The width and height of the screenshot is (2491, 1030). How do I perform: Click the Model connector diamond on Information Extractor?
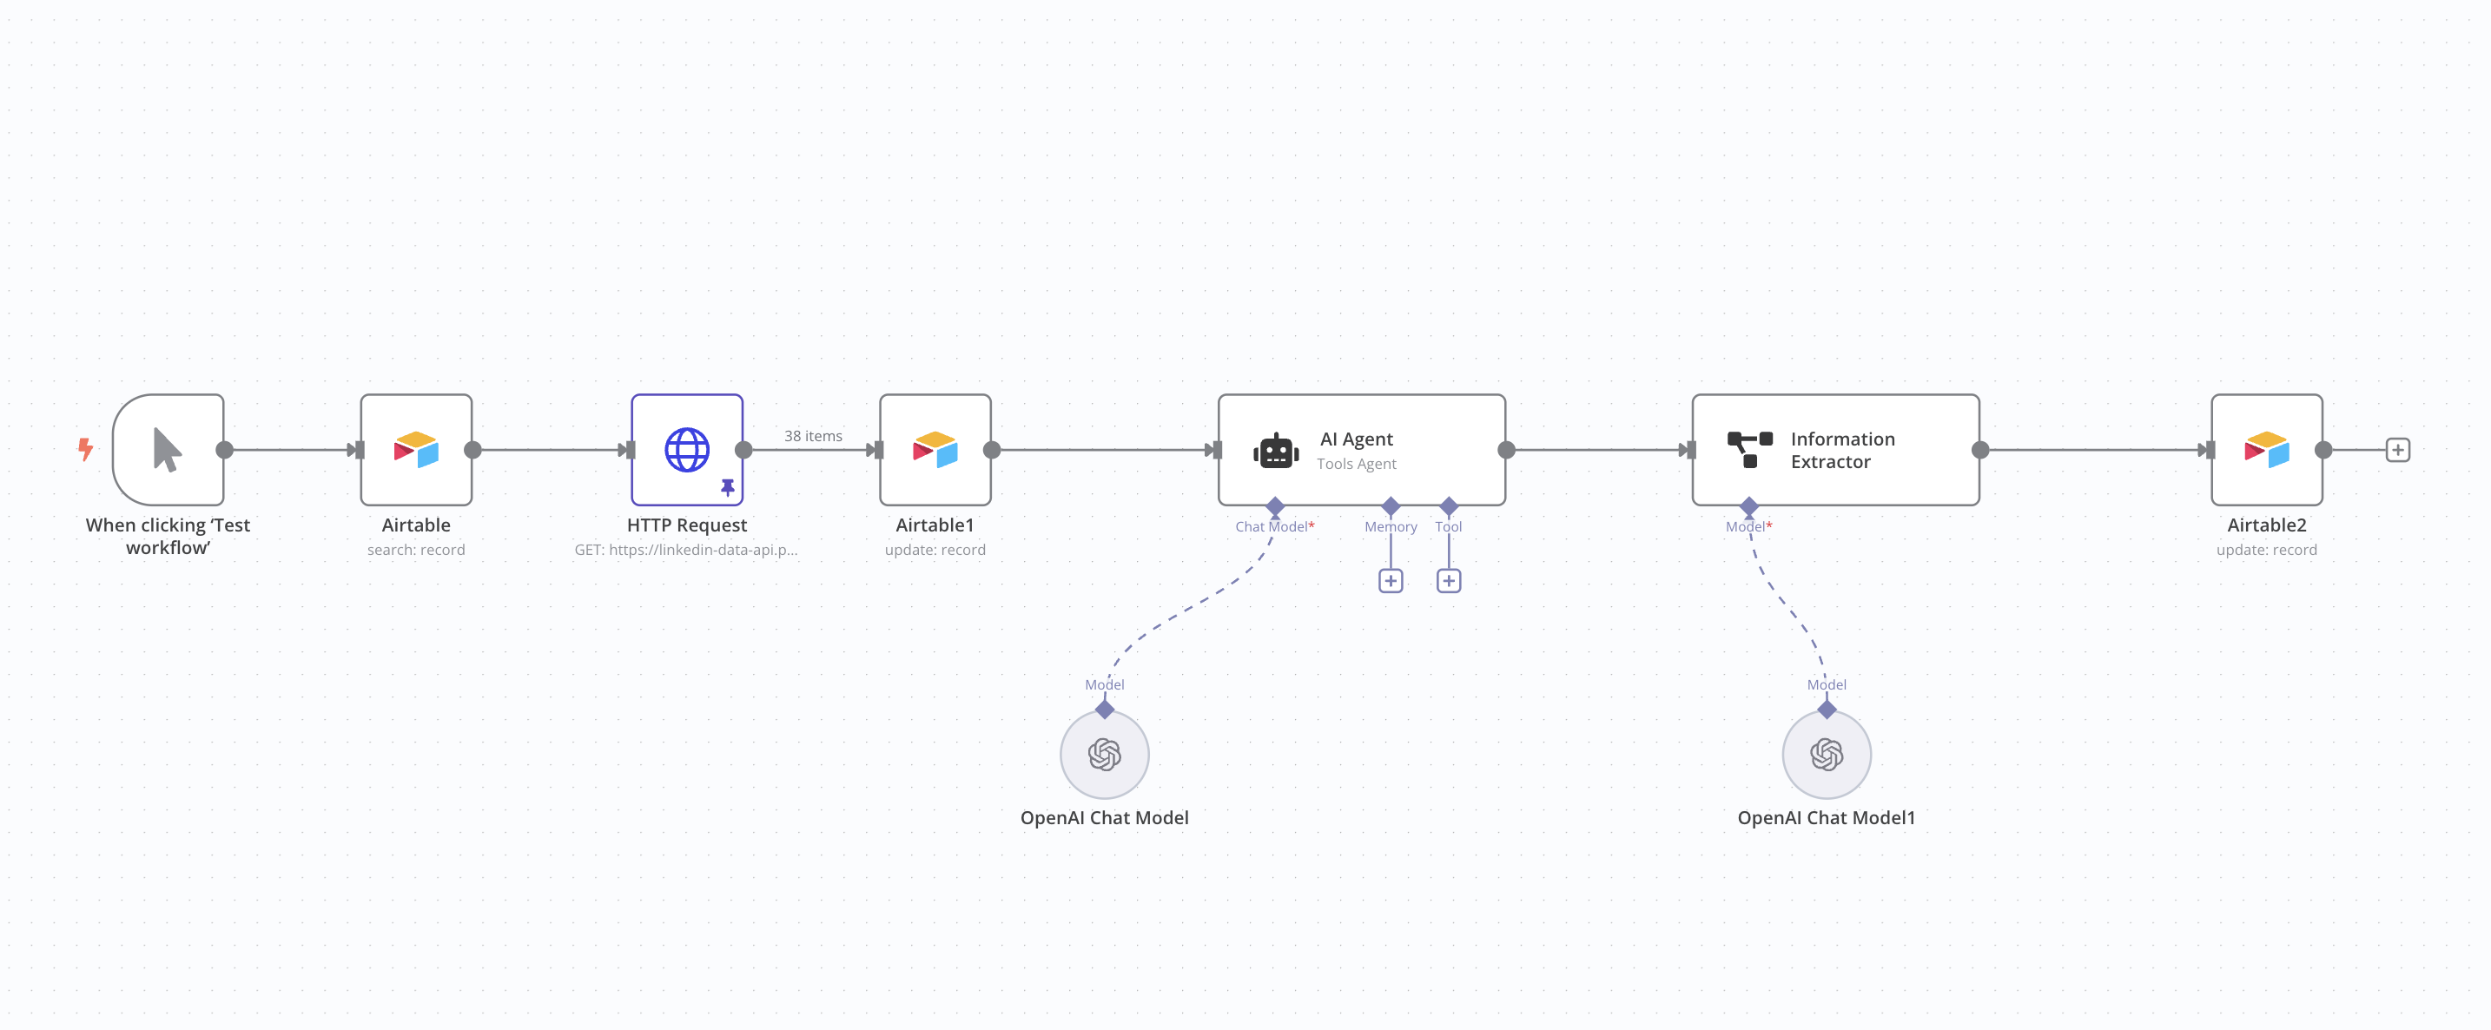pos(1749,505)
